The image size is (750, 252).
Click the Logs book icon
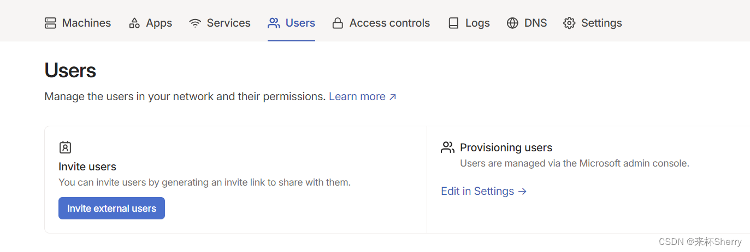coord(453,23)
